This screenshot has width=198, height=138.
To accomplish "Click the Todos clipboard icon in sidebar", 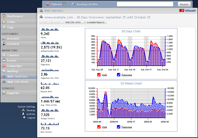I will pos(4,21).
